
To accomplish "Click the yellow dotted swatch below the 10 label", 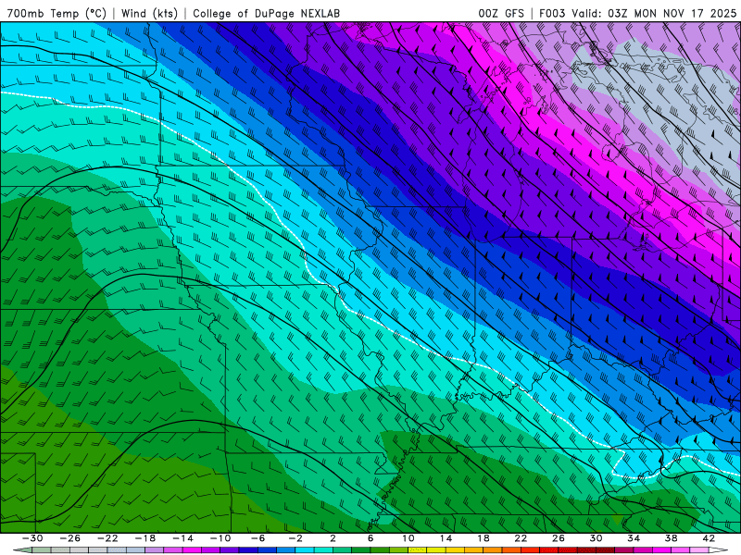I will pyautogui.click(x=418, y=550).
